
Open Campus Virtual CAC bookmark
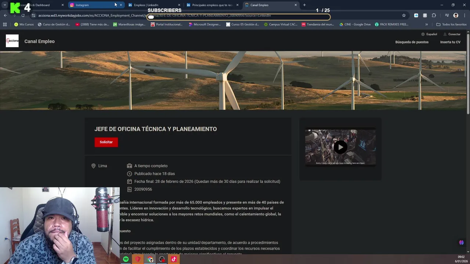point(281,25)
